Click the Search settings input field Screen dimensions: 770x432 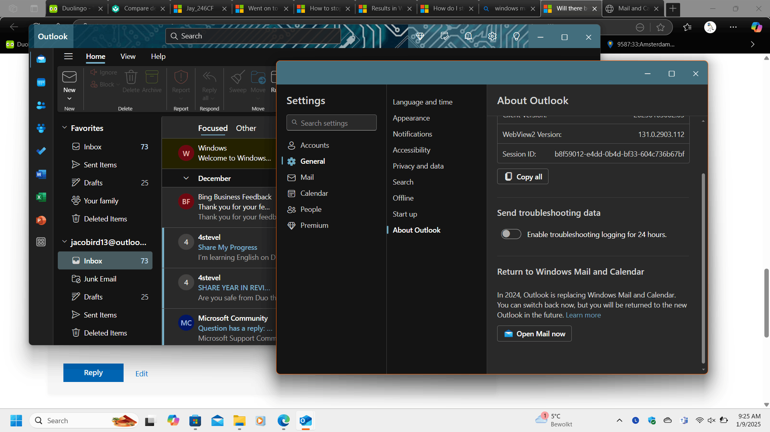331,123
